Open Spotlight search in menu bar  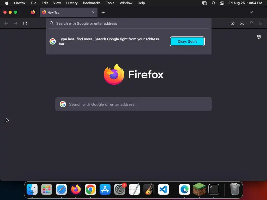(x=213, y=3)
